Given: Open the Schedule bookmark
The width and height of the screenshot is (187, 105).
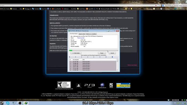Looking at the screenshot, I should (157, 9).
